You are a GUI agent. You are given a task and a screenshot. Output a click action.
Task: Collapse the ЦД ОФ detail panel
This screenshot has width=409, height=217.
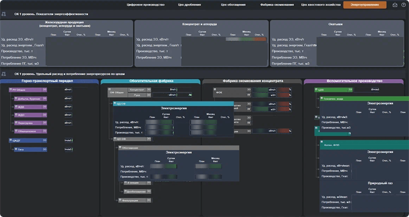click(115, 104)
